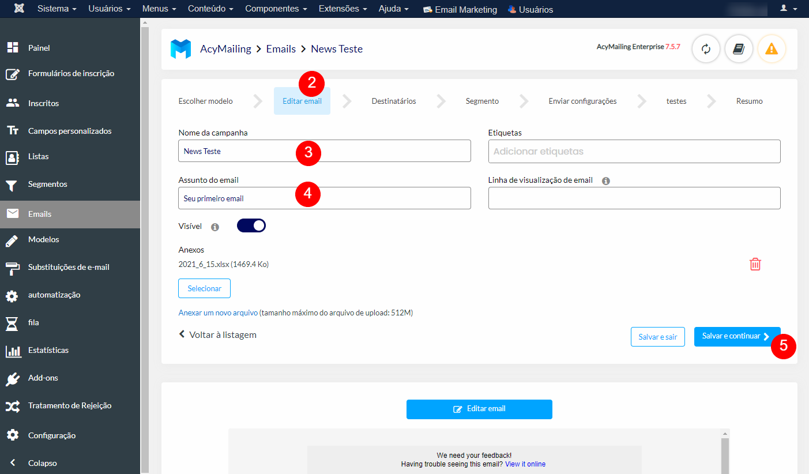Expand the Extensões menu
The height and width of the screenshot is (474, 809).
coord(343,9)
